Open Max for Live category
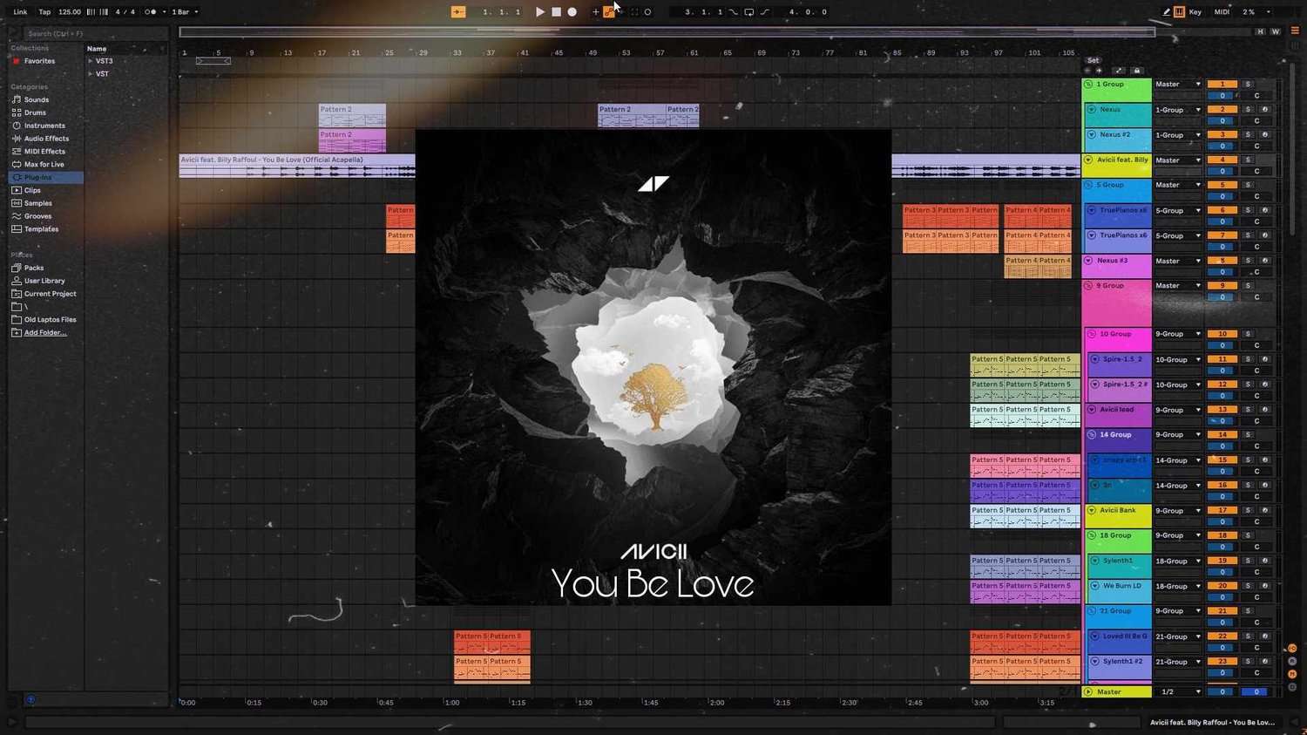 coord(44,164)
